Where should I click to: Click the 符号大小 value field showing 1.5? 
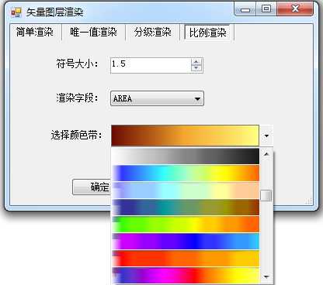(x=151, y=65)
